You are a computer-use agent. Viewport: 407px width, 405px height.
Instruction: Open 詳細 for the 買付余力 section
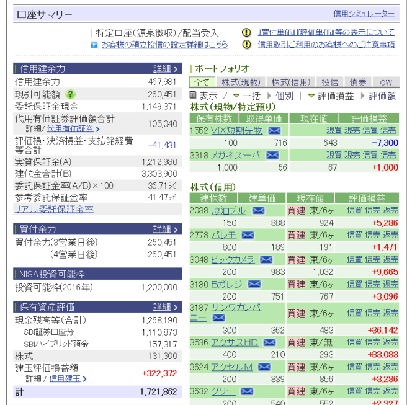[166, 229]
